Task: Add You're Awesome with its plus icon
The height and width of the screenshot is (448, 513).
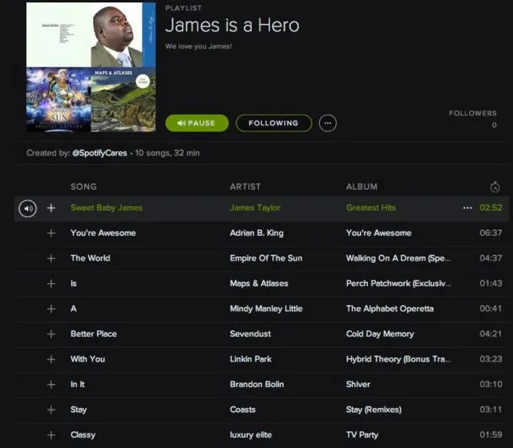Action: (x=51, y=233)
